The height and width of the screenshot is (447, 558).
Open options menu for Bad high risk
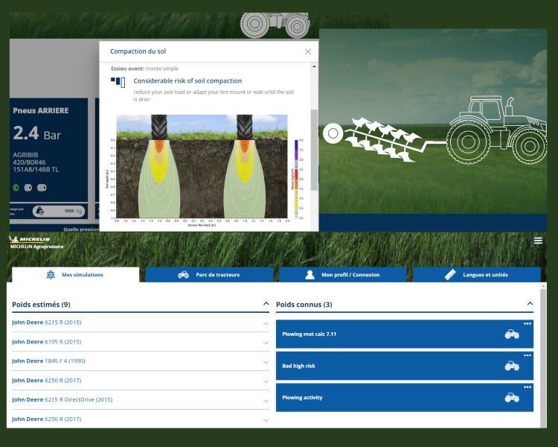[x=527, y=355]
